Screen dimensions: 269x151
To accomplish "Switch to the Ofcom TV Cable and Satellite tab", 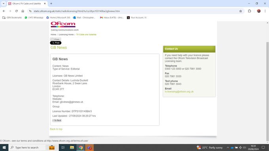I will click(x=27, y=4).
